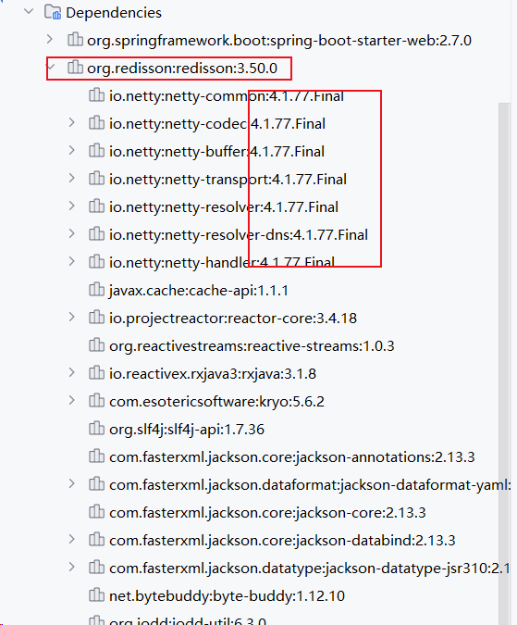The image size is (517, 625).
Task: Expand the netty-handler dependency
Action: coord(71,261)
